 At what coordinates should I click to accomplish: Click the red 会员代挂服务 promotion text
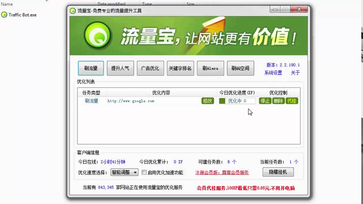(246, 188)
